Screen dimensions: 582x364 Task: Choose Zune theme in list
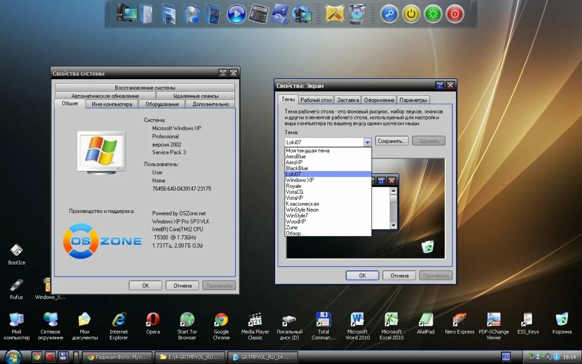pyautogui.click(x=328, y=227)
